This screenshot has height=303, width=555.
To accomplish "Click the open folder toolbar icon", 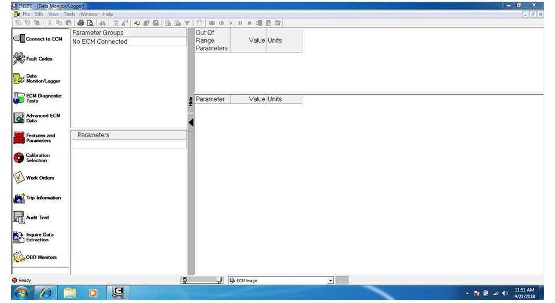I will click(177, 23).
